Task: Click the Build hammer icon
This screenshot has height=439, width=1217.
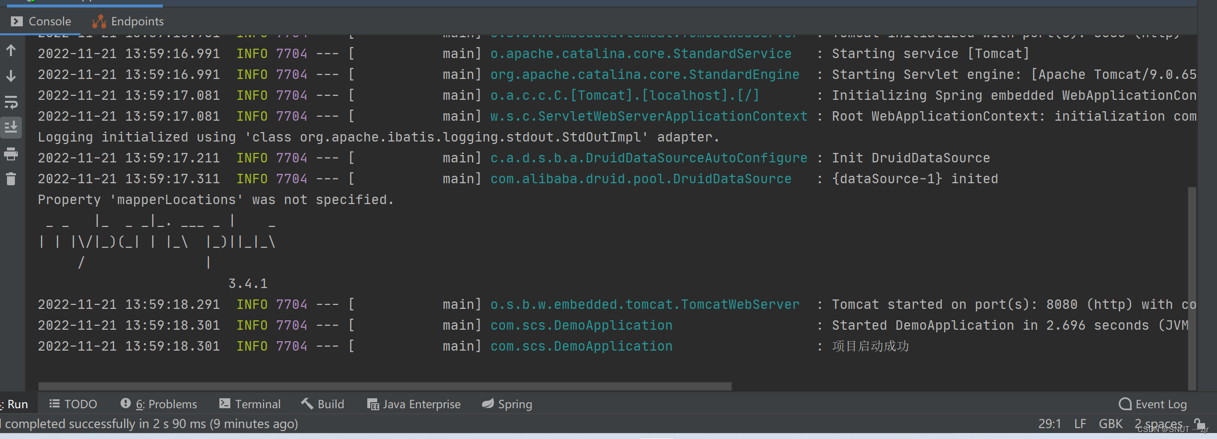Action: click(307, 404)
